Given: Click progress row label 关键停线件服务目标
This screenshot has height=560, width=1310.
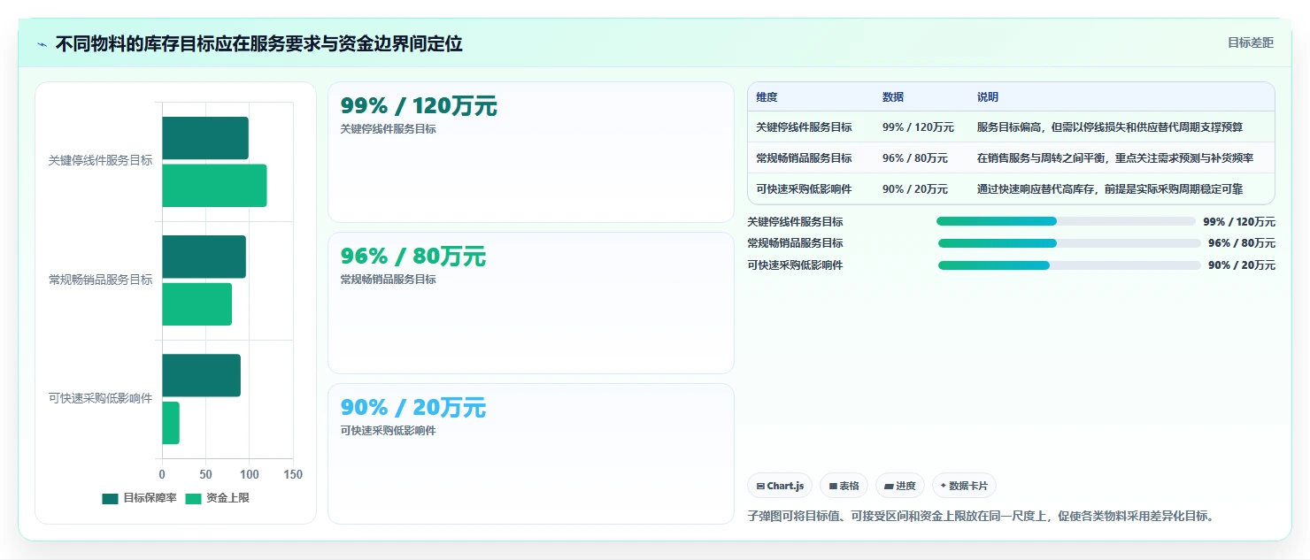Looking at the screenshot, I should point(795,222).
